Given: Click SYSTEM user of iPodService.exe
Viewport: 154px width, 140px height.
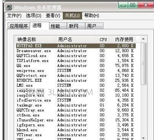Looking at the screenshot, I should [x=64, y=100].
